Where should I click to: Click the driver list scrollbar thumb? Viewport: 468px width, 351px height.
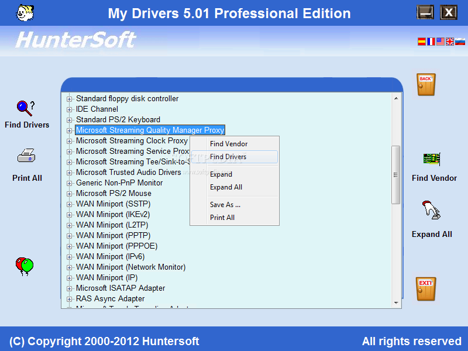pos(396,175)
